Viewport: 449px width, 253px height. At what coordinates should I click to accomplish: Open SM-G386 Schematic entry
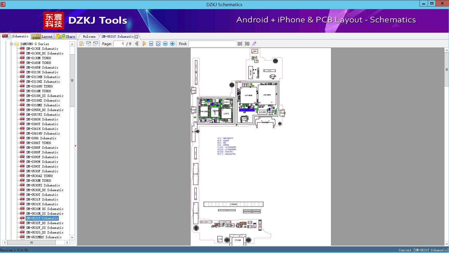coord(41,138)
